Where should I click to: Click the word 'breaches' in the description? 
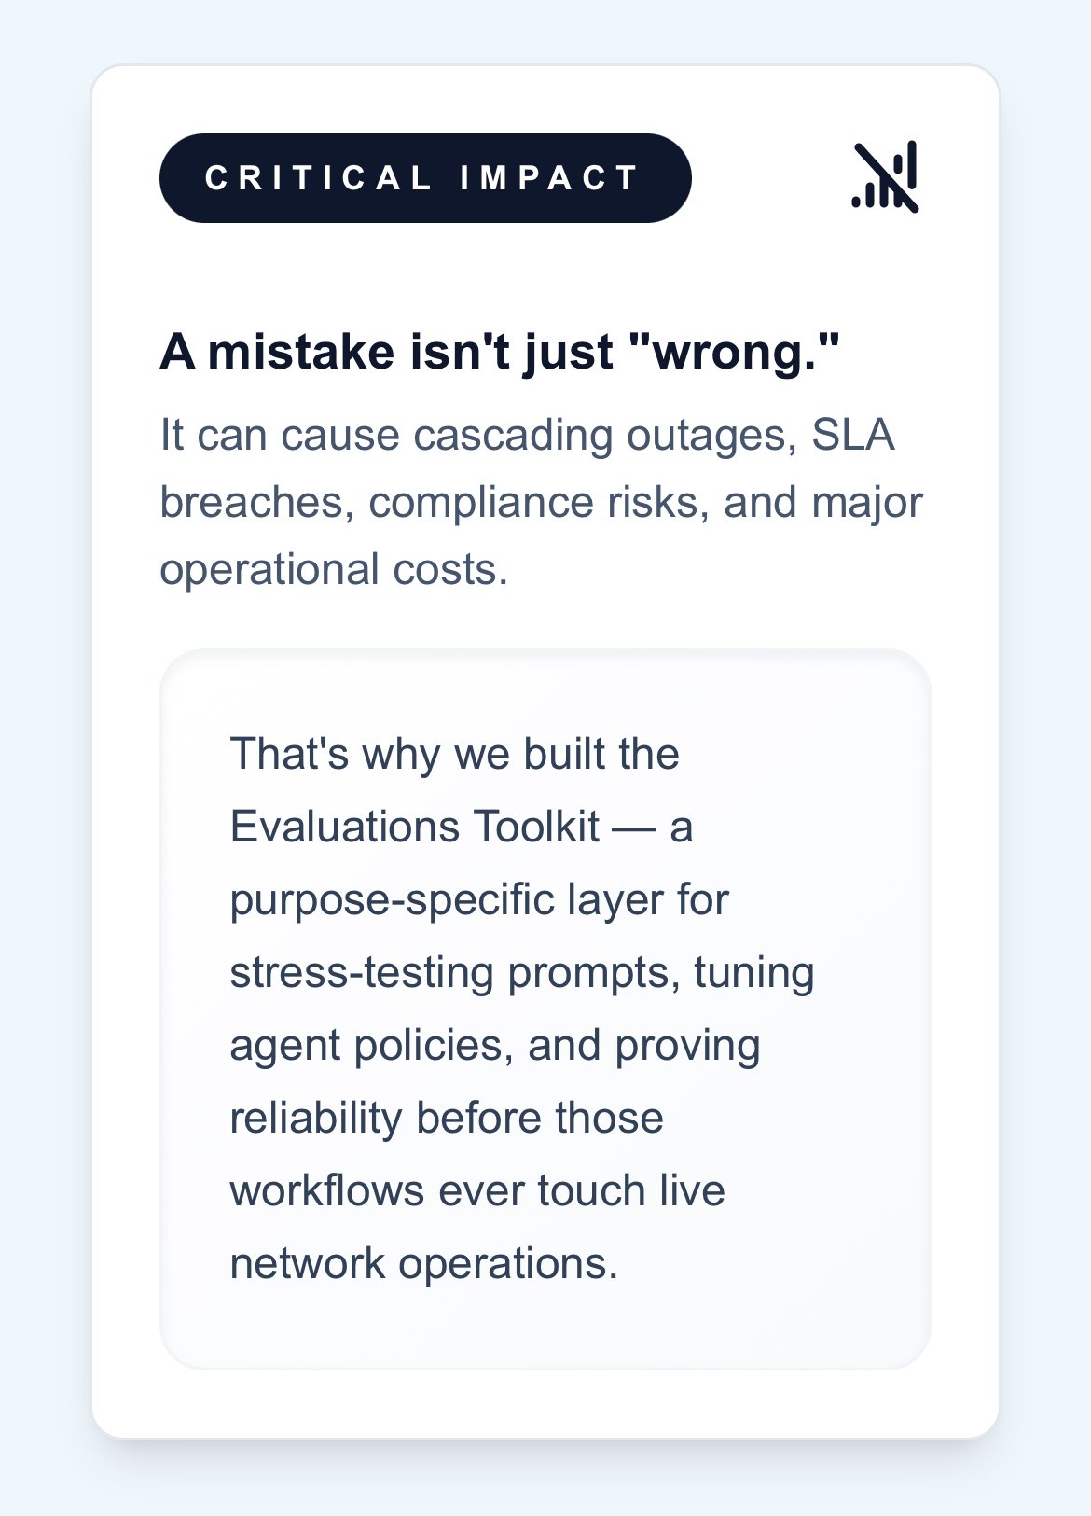pyautogui.click(x=256, y=502)
